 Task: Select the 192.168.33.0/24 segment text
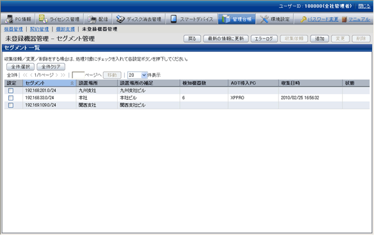(x=40, y=98)
